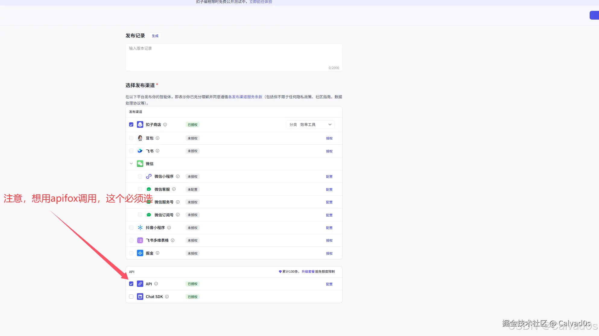
Task: Collapse the 微信 channel group
Action: pos(131,164)
